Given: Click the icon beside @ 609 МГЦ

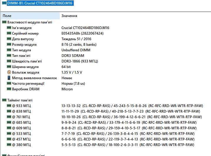Looking at the screenshot, I should (x=9, y=128).
